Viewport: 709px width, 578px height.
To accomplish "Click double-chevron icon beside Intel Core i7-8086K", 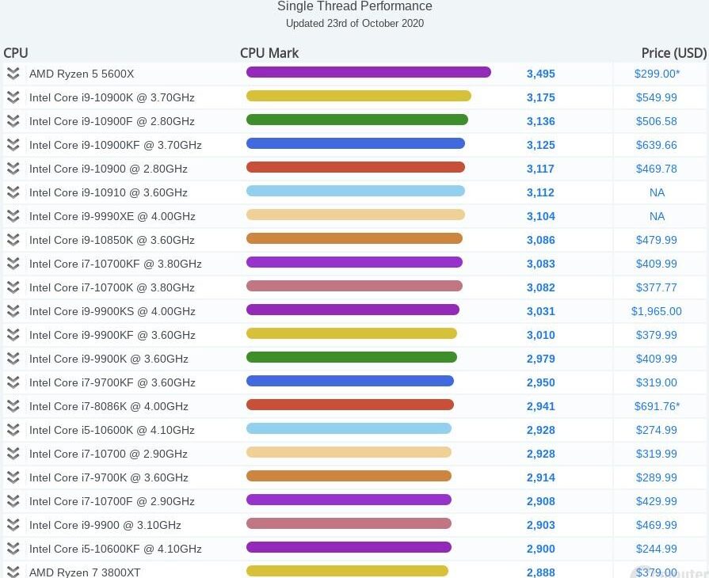I will pyautogui.click(x=13, y=406).
